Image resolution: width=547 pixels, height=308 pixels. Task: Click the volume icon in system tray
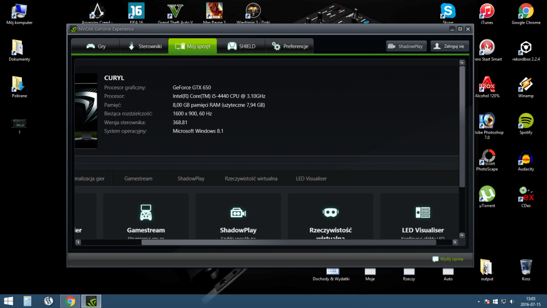[x=512, y=301]
